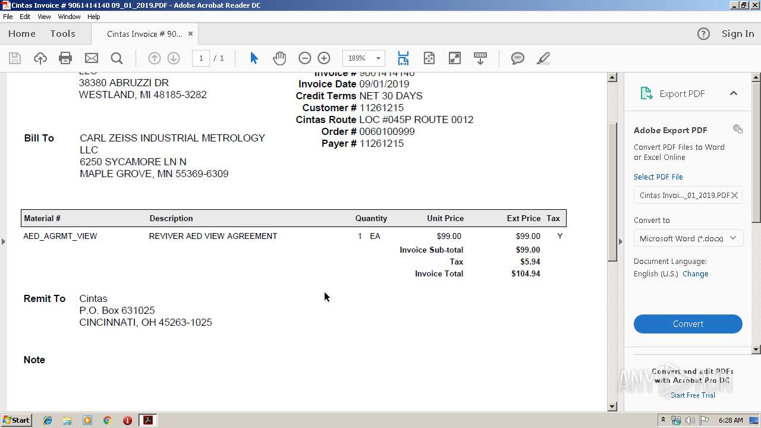The image size is (761, 428).
Task: Click the right panel scrollbar thumb
Action: pyautogui.click(x=756, y=152)
